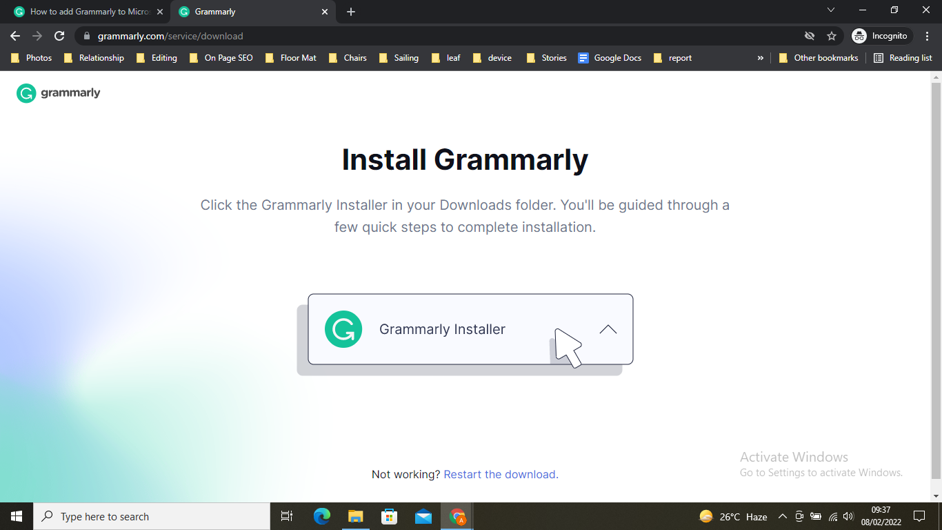Click the Chrome icon in the taskbar
This screenshot has width=942, height=530.
click(x=457, y=516)
